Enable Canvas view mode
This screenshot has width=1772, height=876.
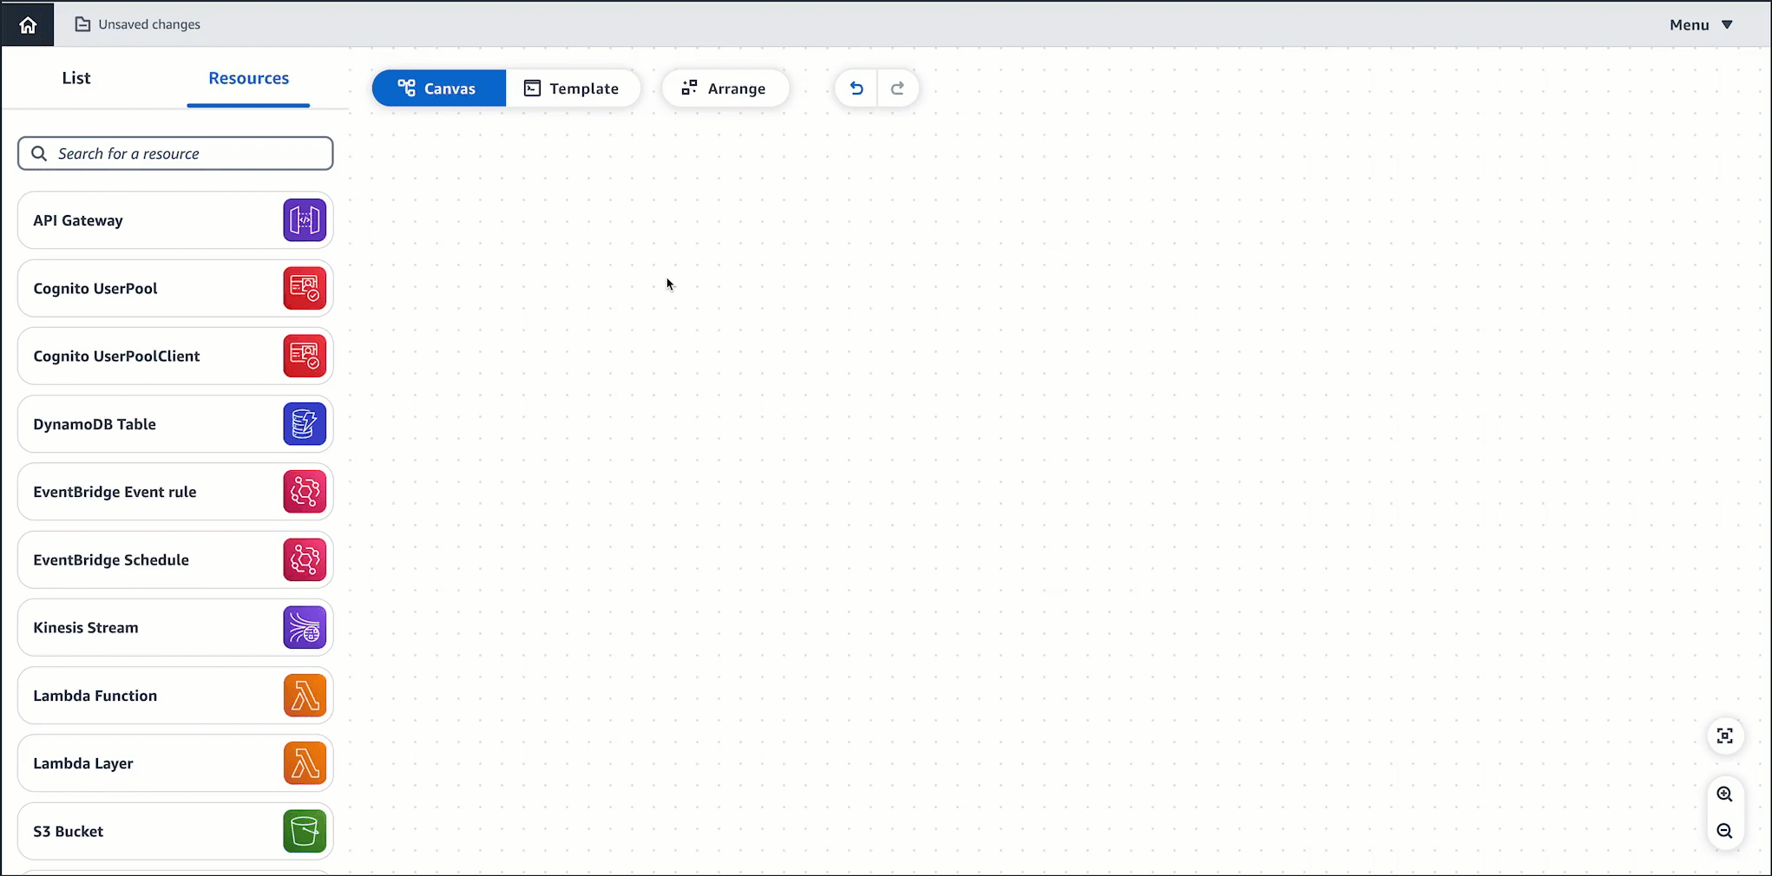[438, 88]
